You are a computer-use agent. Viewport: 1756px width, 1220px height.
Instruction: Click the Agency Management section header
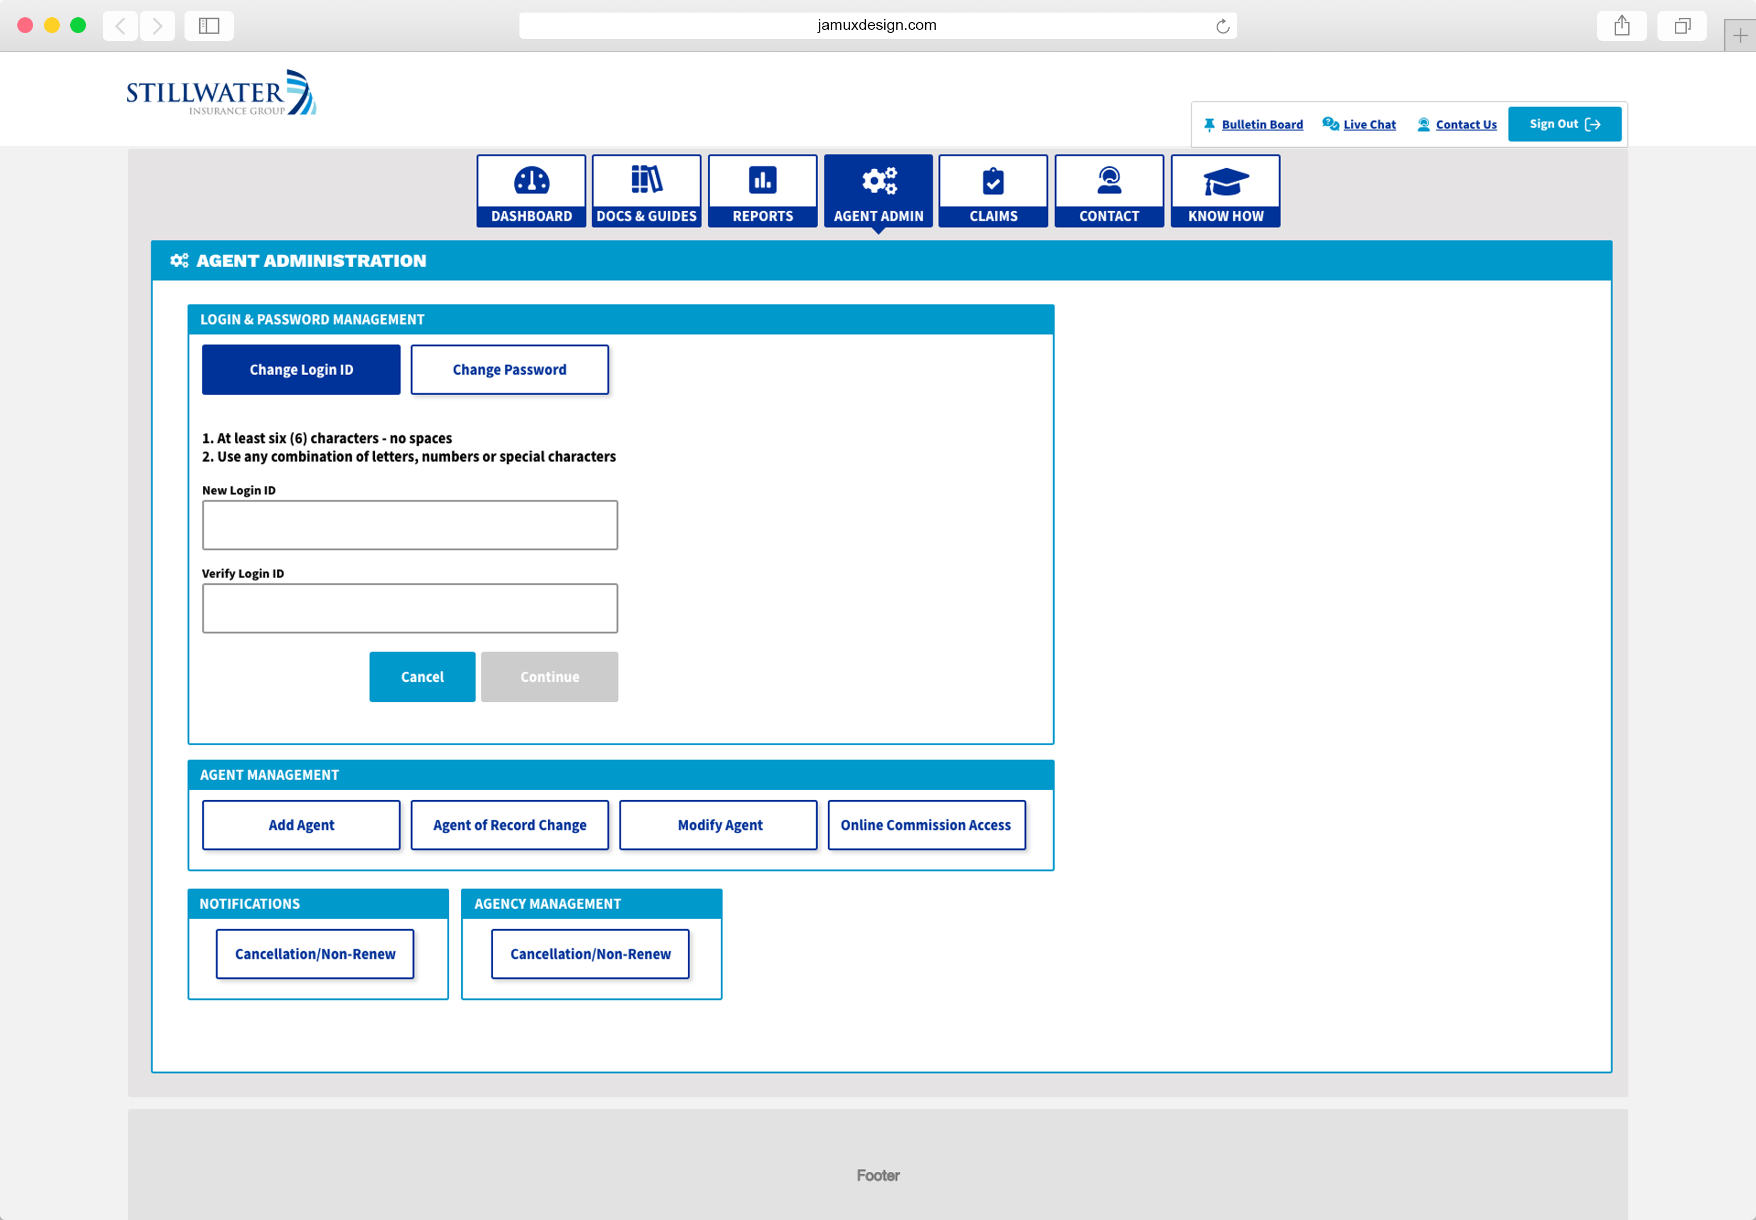point(592,905)
